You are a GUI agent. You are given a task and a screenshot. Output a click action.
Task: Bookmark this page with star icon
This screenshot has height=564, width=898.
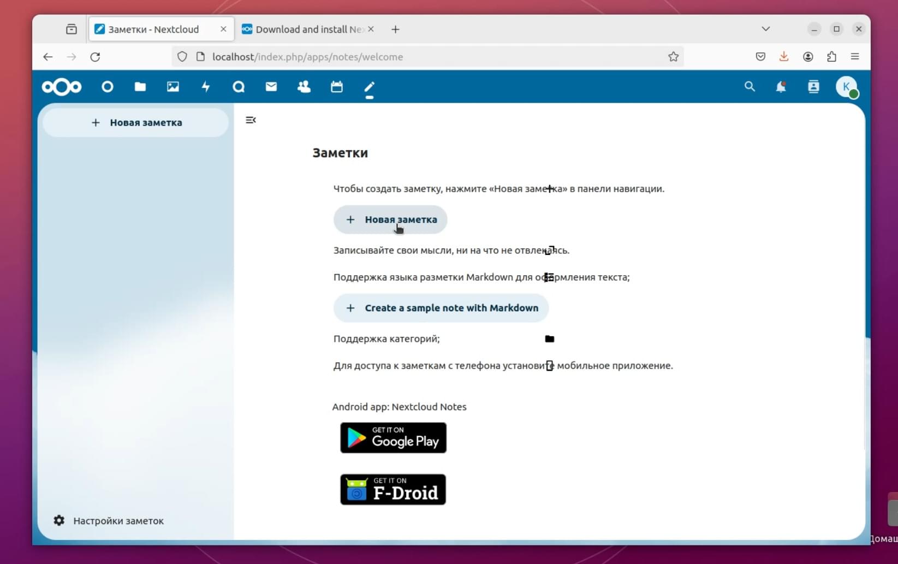[x=674, y=57]
